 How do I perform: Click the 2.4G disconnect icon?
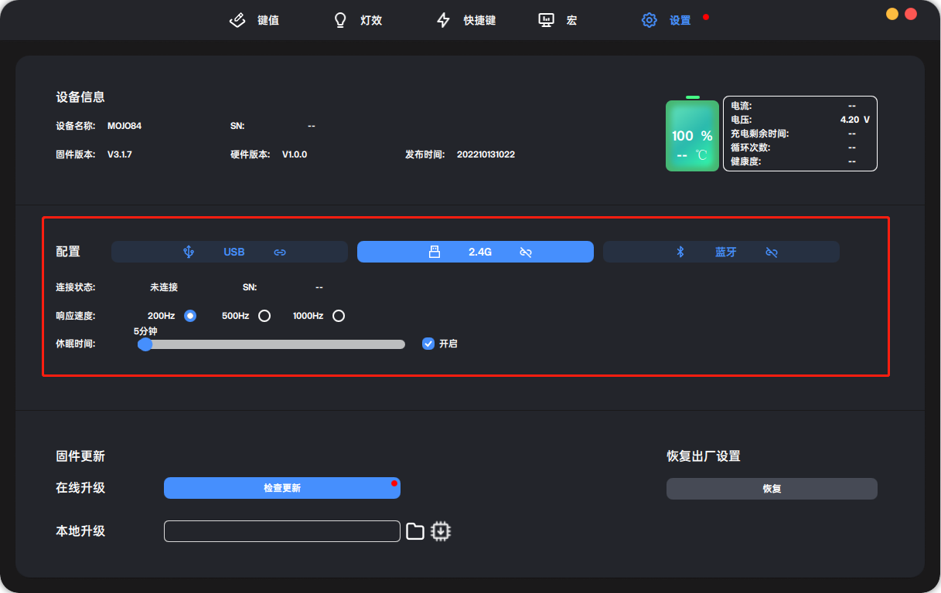pyautogui.click(x=525, y=251)
